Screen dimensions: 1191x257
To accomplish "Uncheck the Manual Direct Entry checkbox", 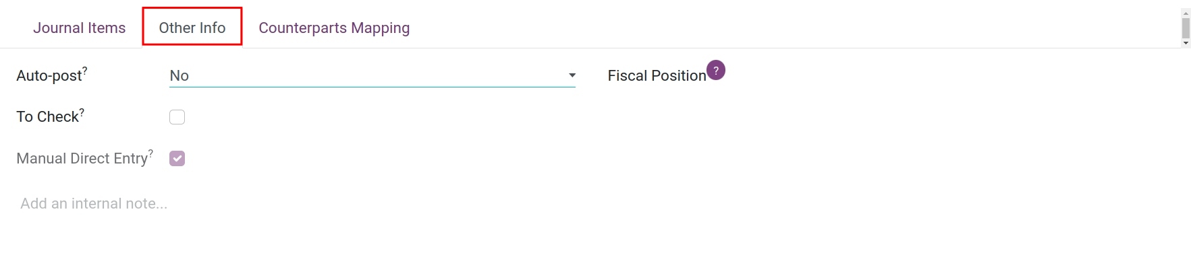I will click(177, 158).
